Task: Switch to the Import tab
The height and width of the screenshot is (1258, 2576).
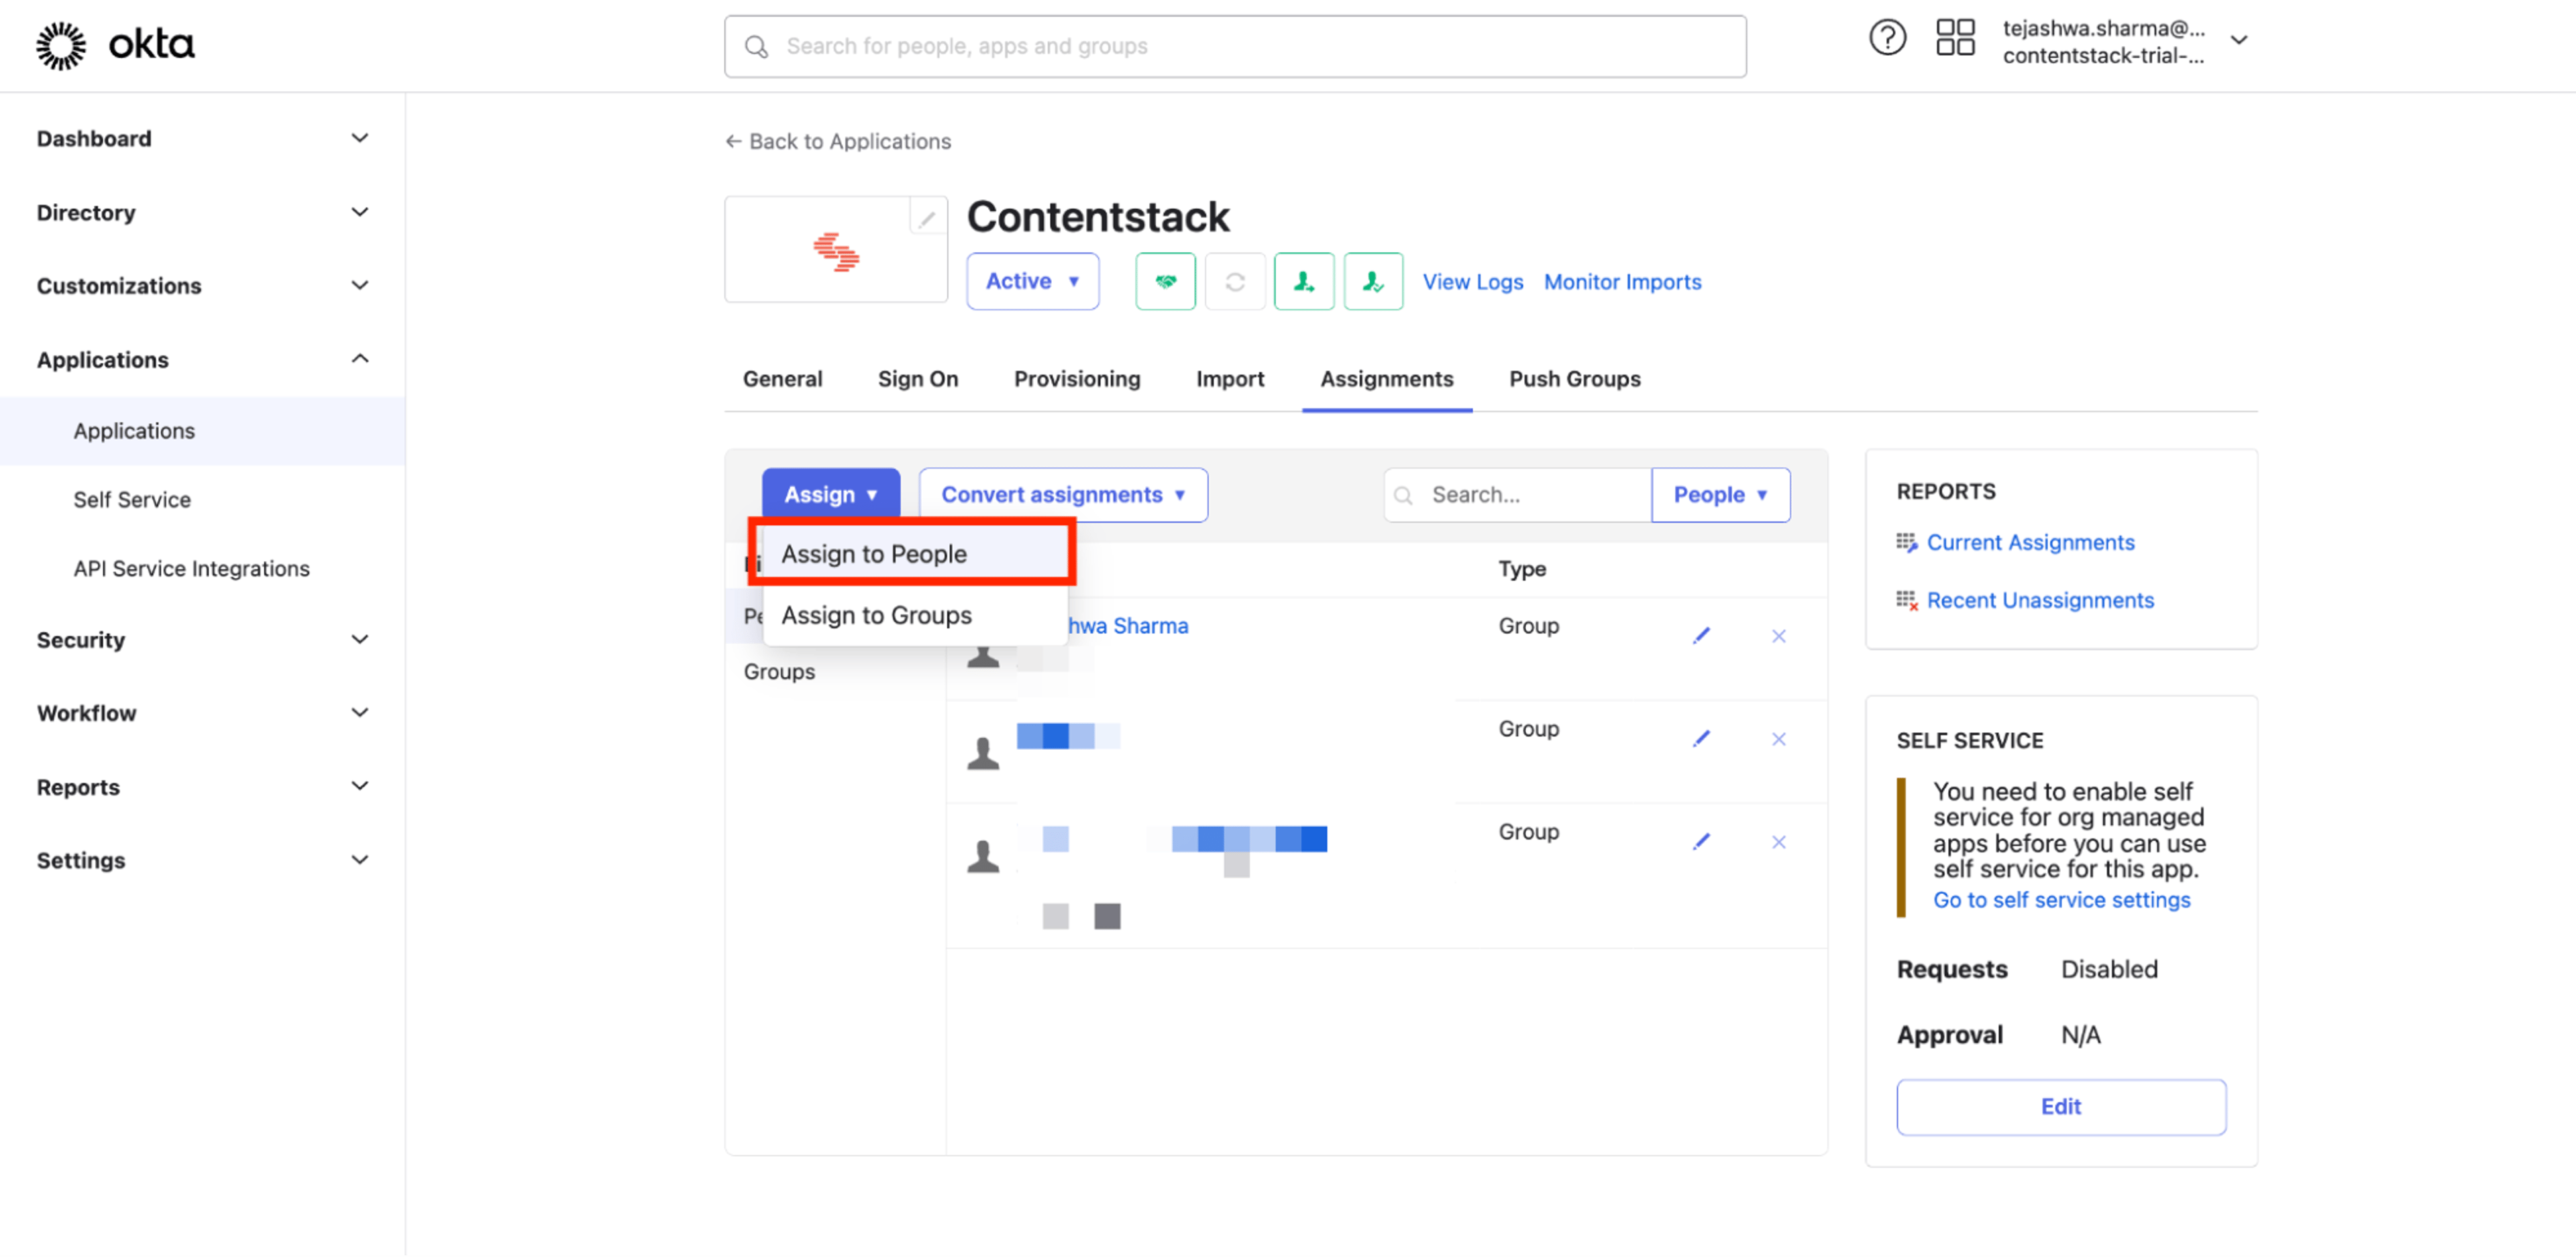Action: 1230,379
